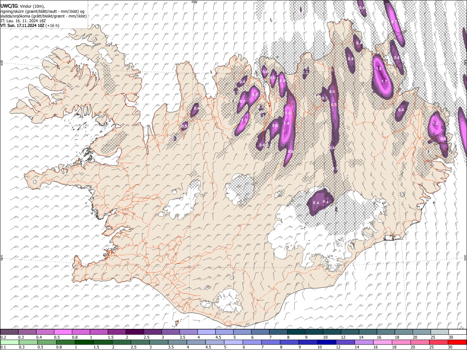Click the darkest green 1 swatch in lower legend

[84, 342]
